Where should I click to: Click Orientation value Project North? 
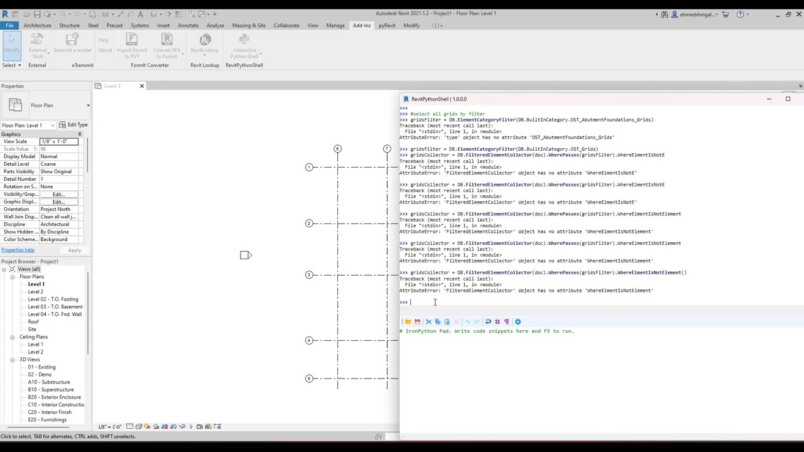pos(59,210)
